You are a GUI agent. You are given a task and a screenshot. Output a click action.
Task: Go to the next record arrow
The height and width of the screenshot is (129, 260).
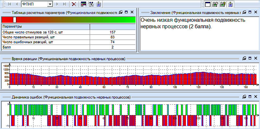[x=58, y=4]
